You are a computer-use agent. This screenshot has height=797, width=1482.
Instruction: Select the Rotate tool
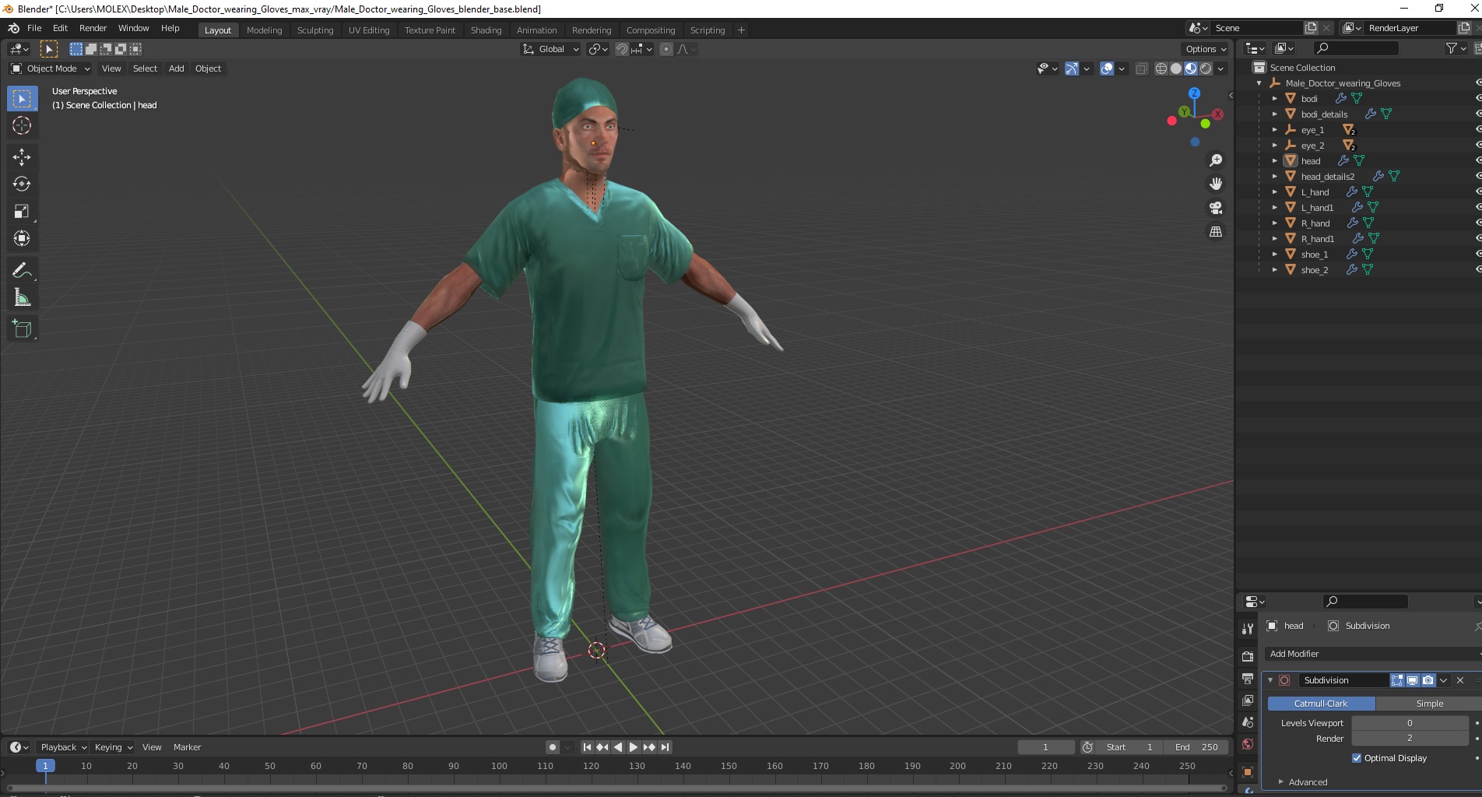22,184
